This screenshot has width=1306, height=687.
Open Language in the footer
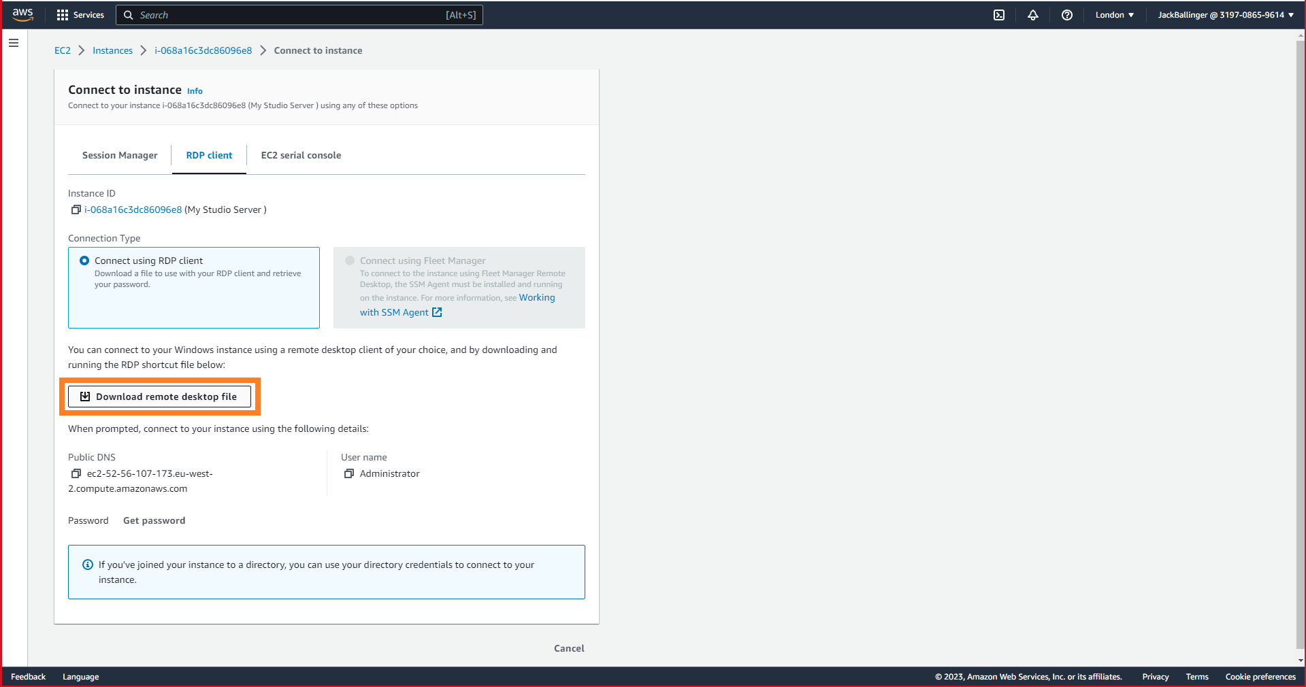click(x=80, y=677)
